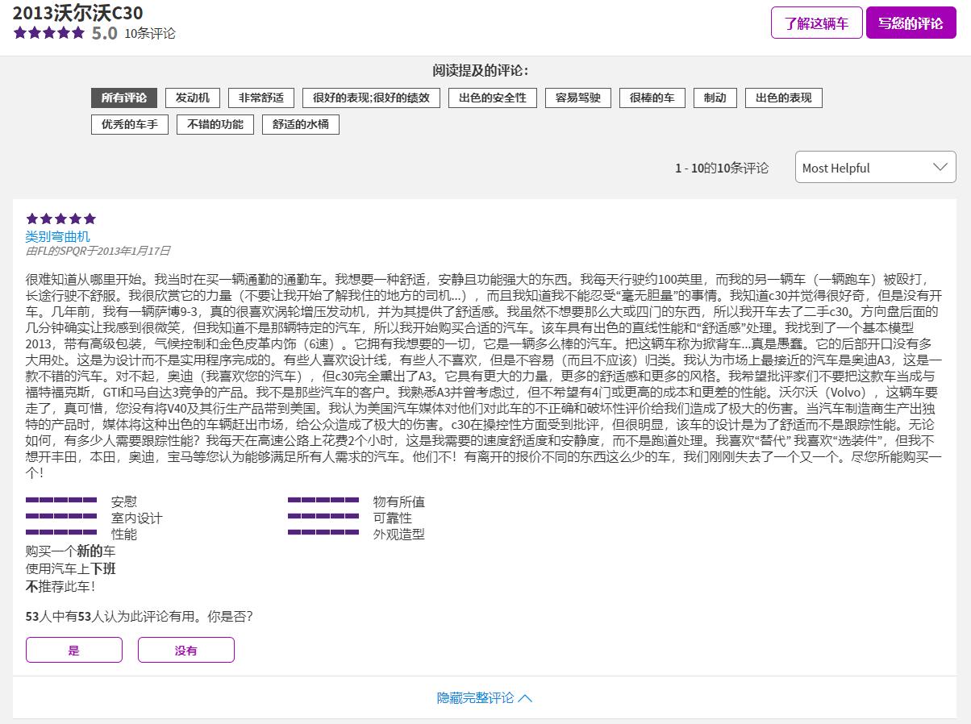Toggle the 发动机 review filter

[x=194, y=98]
